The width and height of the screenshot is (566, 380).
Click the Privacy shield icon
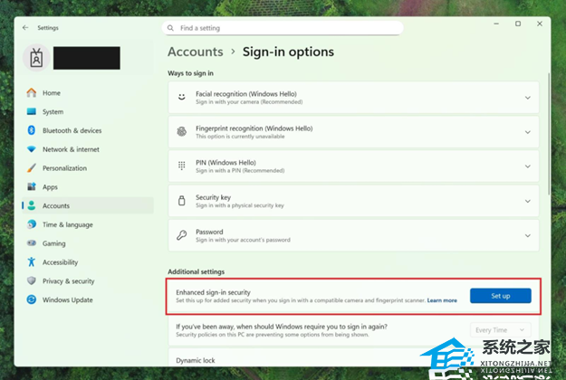[32, 280]
